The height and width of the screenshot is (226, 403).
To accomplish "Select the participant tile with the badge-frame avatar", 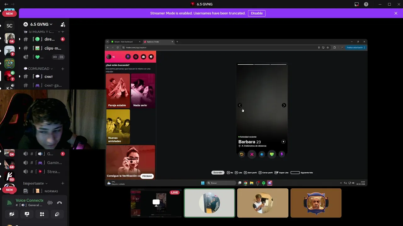I will tap(316, 203).
